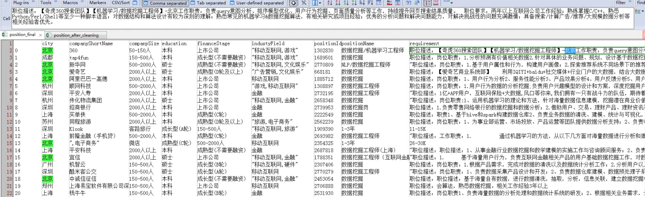Image resolution: width=645 pixels, height=197 pixels.
Task: Click the Filter toolbar label
Action: pyautogui.click(x=620, y=3)
